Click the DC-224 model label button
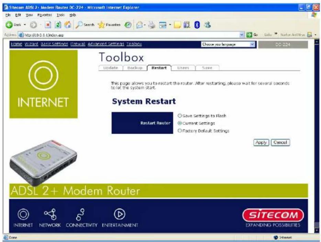Viewport: 321px width, 242px height. pyautogui.click(x=283, y=44)
